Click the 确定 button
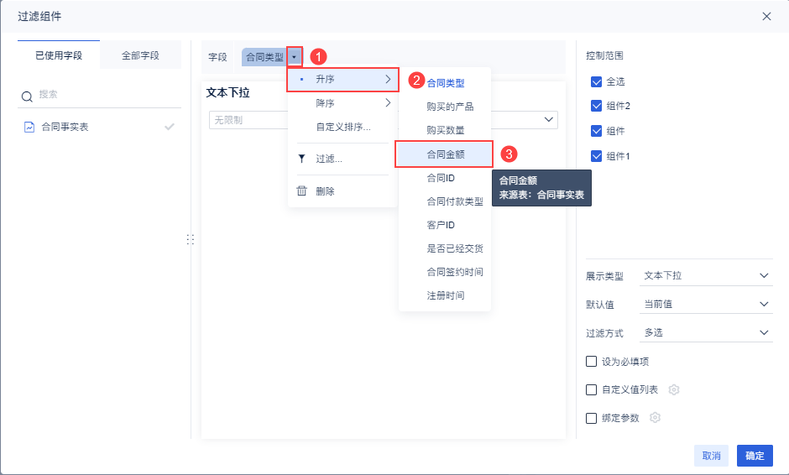 coord(755,456)
